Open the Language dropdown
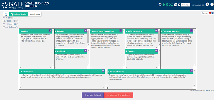The height and width of the screenshot is (100, 214). pyautogui.click(x=186, y=5)
